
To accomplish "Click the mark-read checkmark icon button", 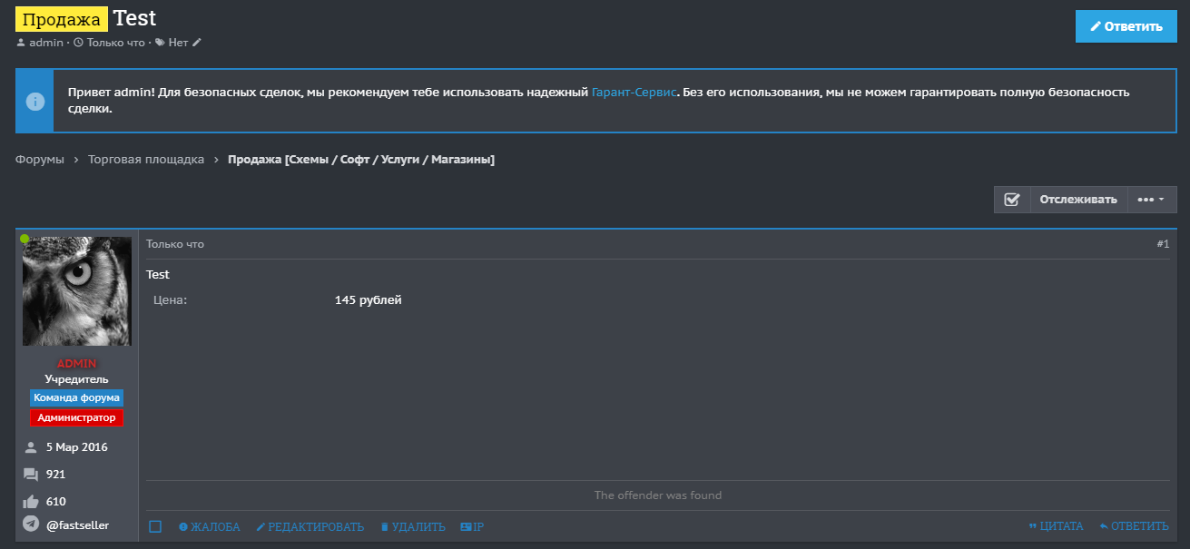I will pos(1012,200).
